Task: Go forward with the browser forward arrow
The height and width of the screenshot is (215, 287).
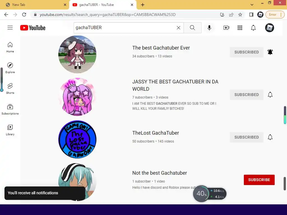Action: 15,15
